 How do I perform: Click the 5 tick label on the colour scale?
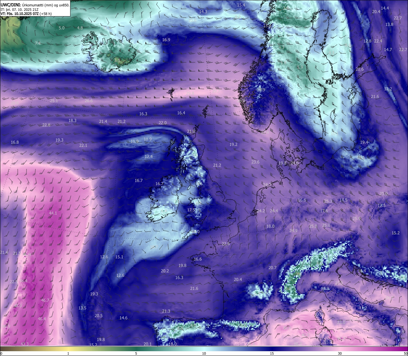point(136,353)
